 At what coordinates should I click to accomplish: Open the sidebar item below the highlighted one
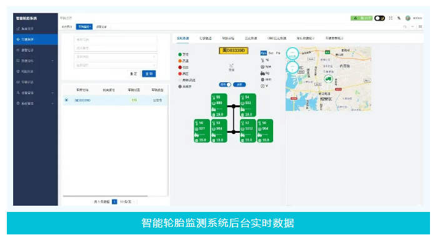(36, 50)
